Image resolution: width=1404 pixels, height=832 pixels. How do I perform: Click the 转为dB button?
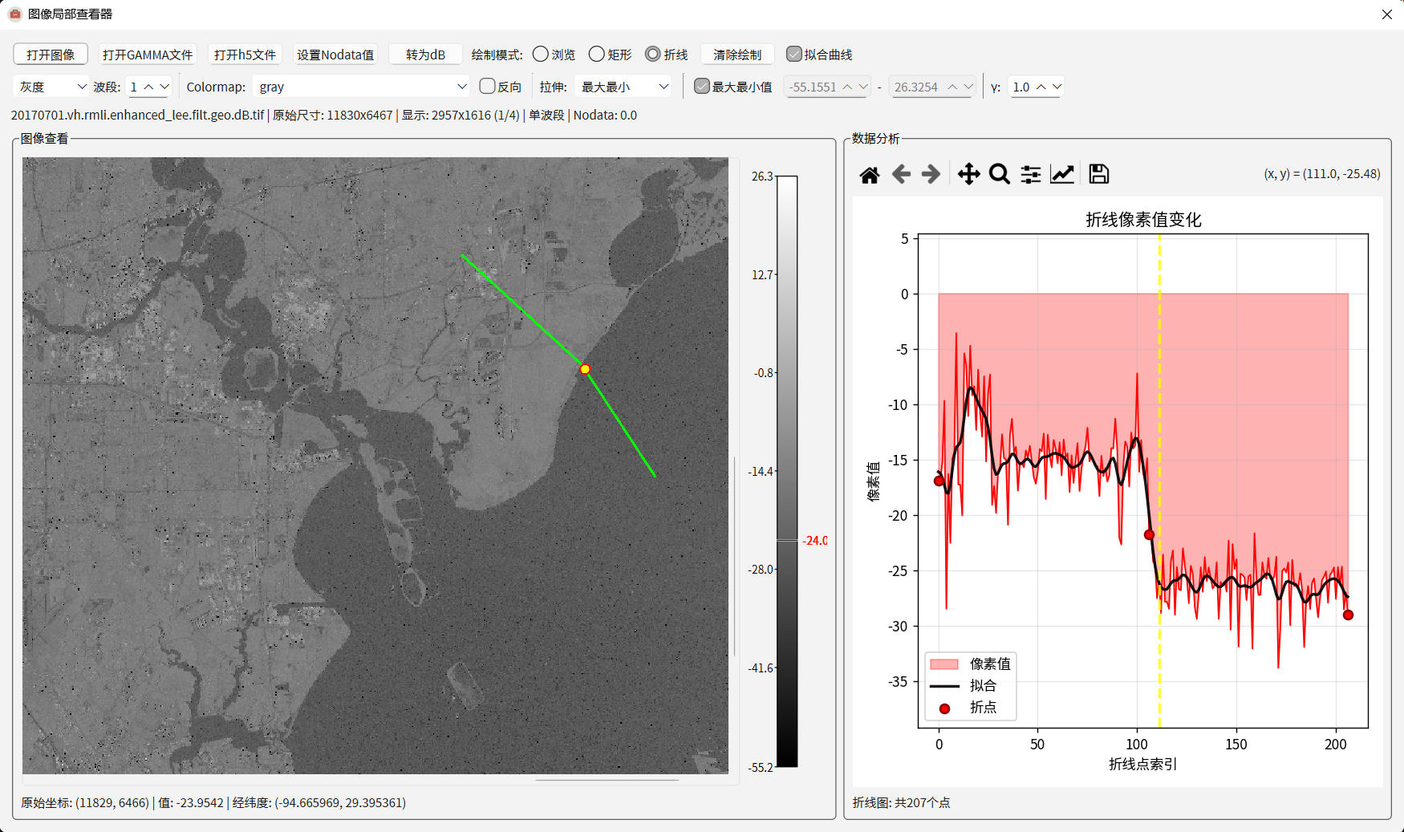425,55
